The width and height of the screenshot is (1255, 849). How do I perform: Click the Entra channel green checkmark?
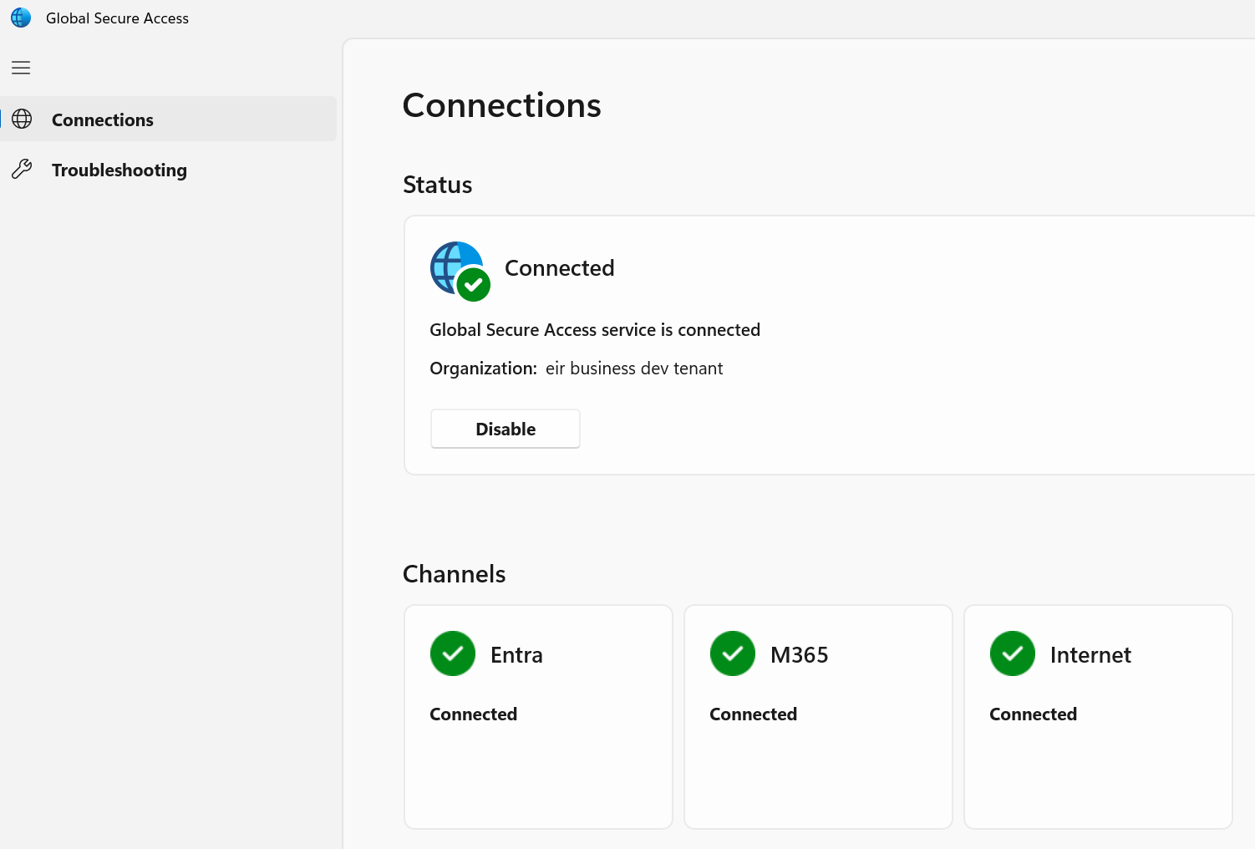click(x=453, y=653)
